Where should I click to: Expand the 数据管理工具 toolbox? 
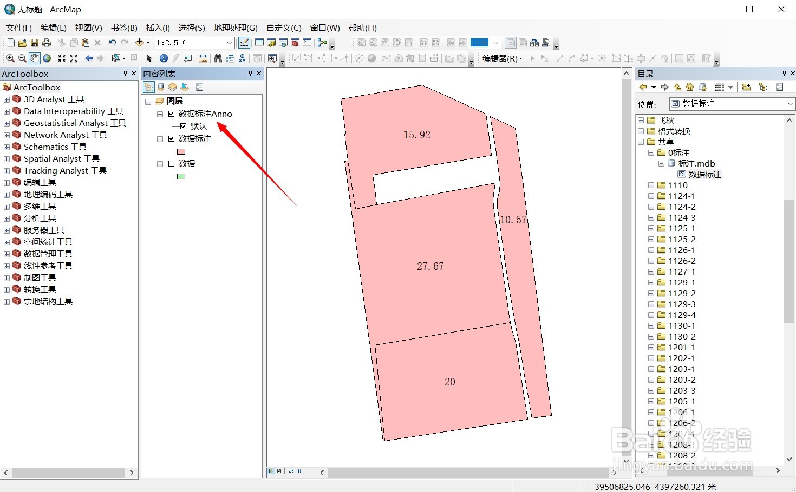[x=6, y=254]
